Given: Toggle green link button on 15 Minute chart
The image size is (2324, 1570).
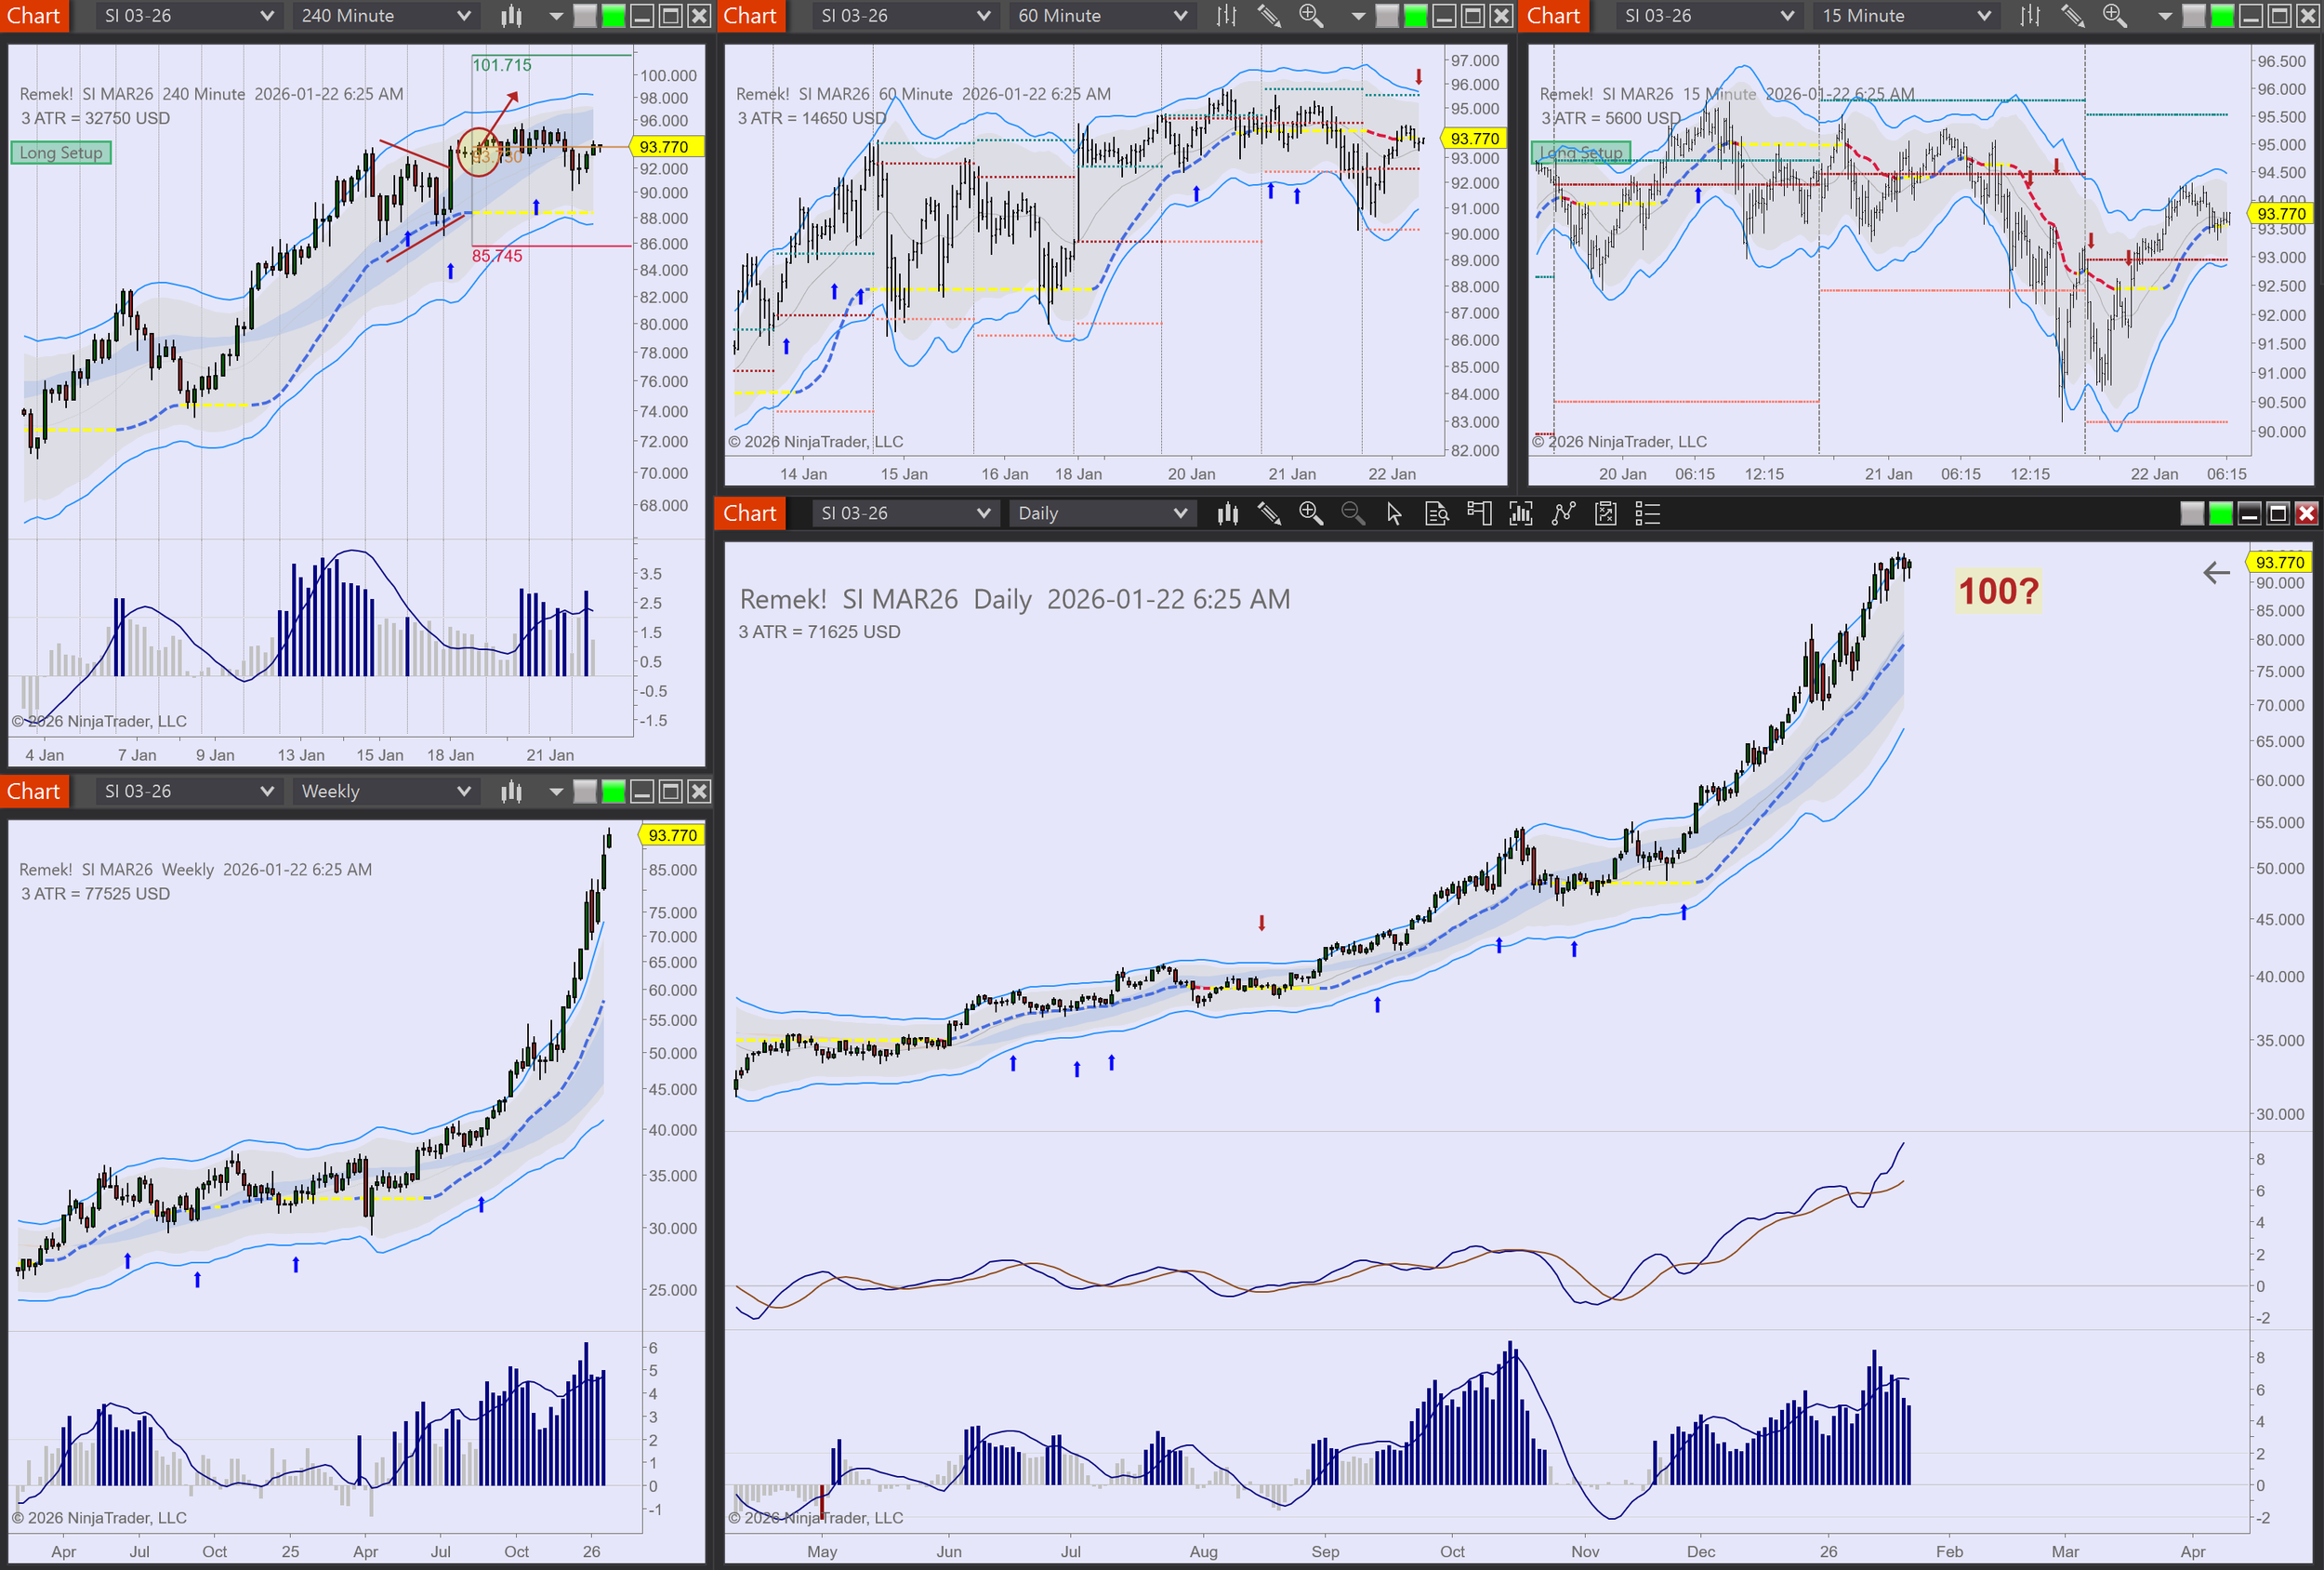Looking at the screenshot, I should [2222, 16].
